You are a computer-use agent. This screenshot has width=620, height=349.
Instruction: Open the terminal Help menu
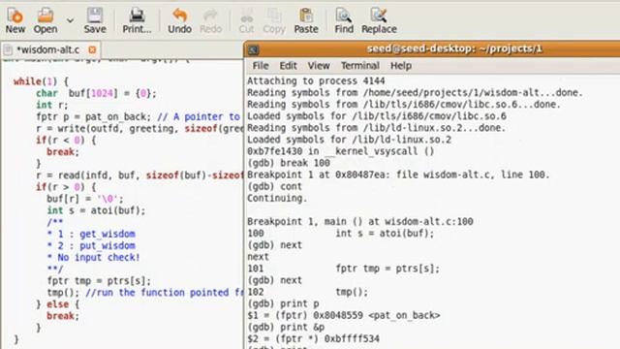pyautogui.click(x=401, y=66)
